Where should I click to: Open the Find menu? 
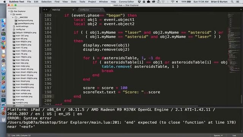pyautogui.click(x=57, y=2)
